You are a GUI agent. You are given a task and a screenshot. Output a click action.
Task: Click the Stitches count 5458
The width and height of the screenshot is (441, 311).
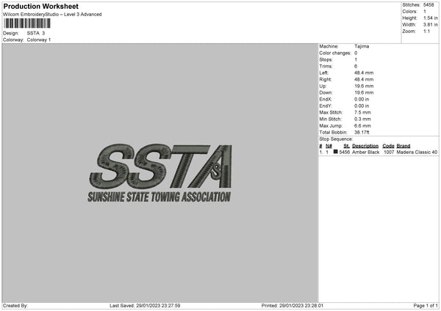pos(429,5)
